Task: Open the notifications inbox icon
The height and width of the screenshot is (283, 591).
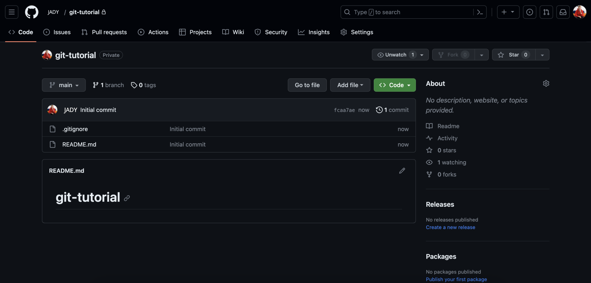Action: point(563,12)
